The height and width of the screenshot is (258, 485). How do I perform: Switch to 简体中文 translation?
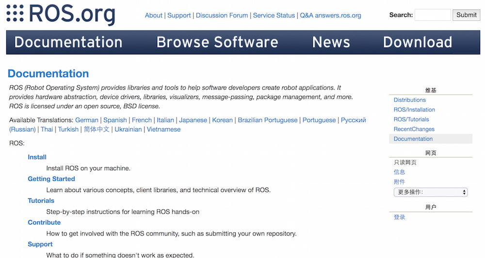[97, 129]
